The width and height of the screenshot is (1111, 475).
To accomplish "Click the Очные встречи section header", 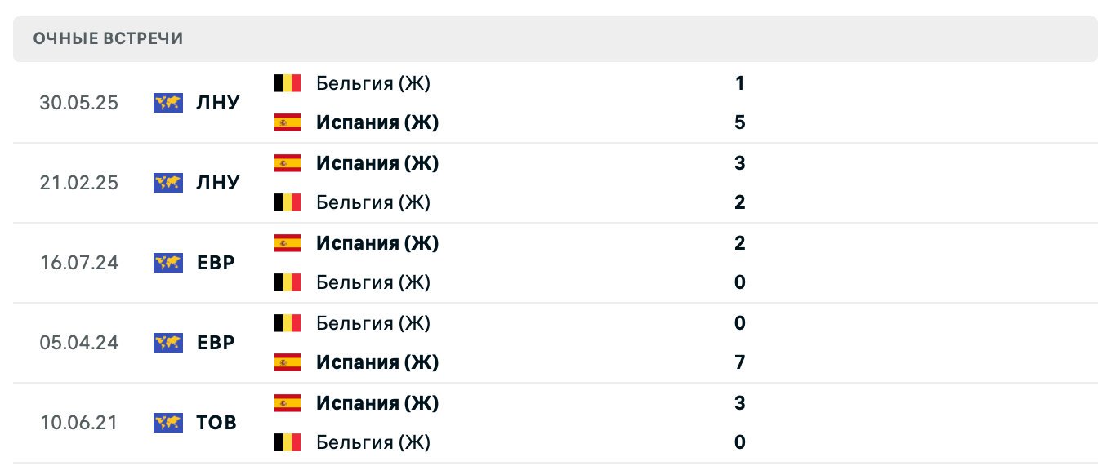I will (108, 38).
